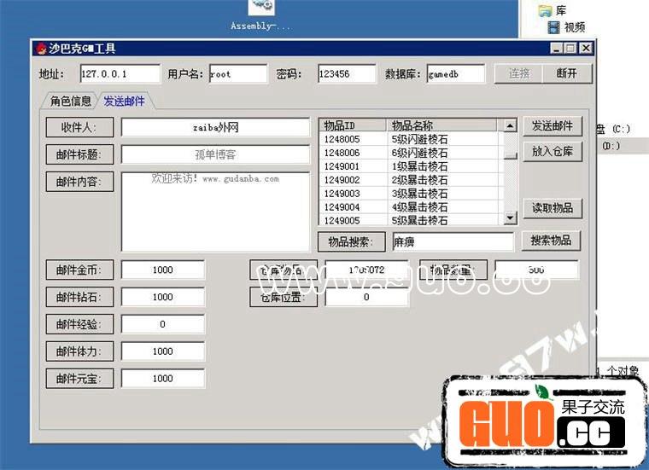Click the 邮件体力 label button
The image size is (649, 470).
79,351
